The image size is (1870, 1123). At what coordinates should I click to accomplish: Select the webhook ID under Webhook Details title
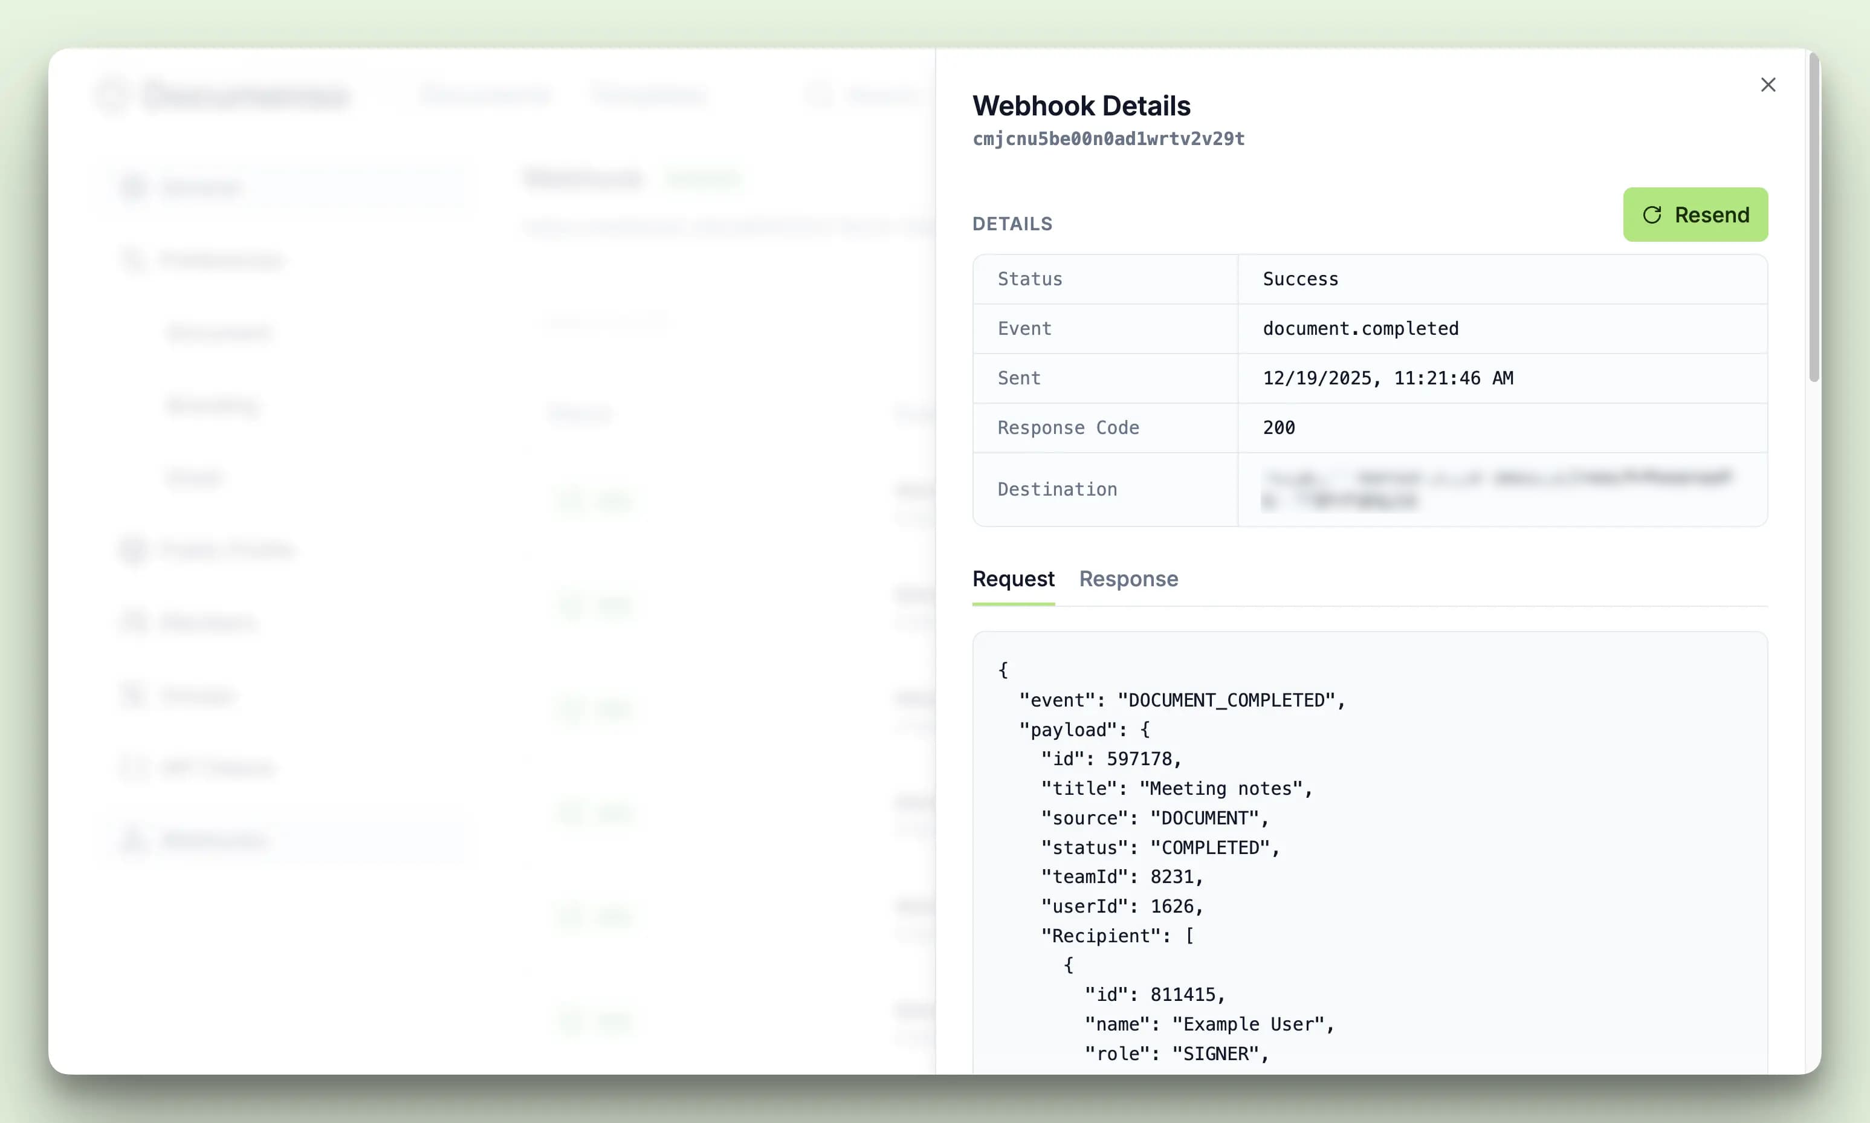[x=1109, y=138]
